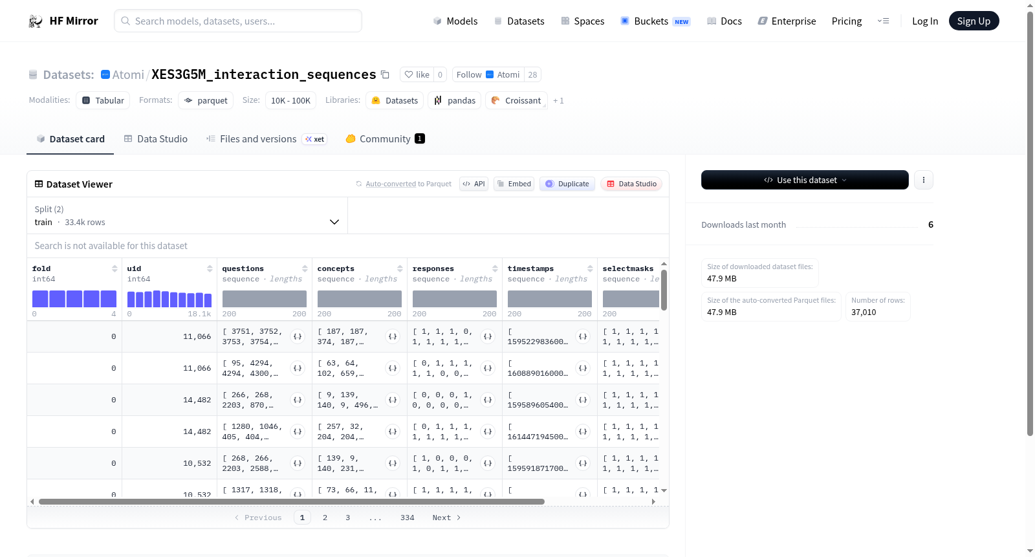Sort by the uid column
The height and width of the screenshot is (557, 1035).
click(x=210, y=268)
